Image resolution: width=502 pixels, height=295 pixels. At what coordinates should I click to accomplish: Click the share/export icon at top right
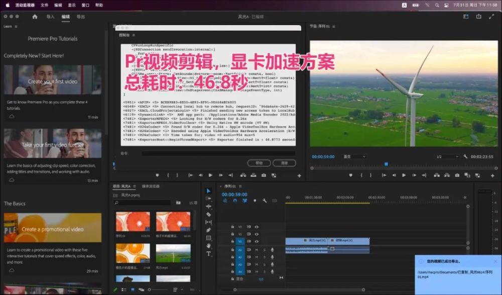pyautogui.click(x=478, y=17)
